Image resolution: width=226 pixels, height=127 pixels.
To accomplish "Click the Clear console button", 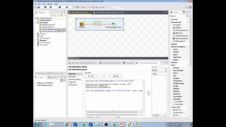I will (115, 76).
